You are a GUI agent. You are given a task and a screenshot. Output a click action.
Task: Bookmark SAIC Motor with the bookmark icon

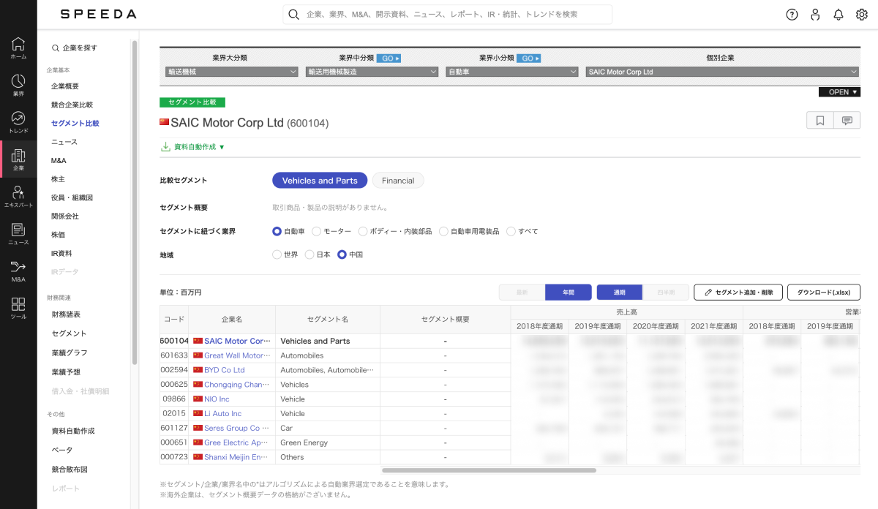coord(819,121)
